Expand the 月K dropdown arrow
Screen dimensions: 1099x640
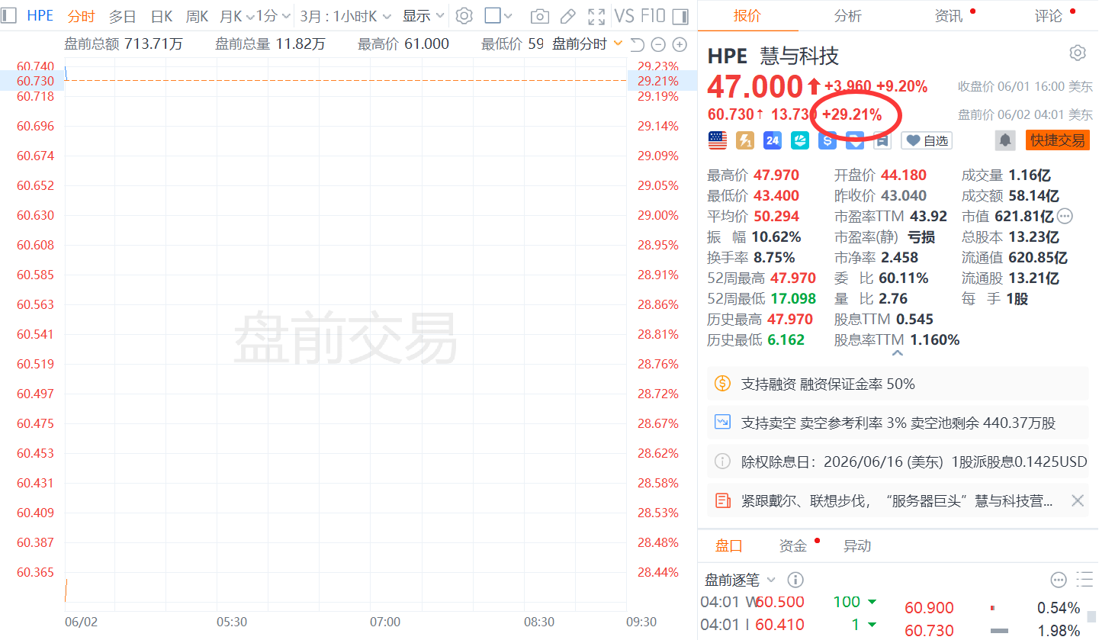[x=249, y=17]
